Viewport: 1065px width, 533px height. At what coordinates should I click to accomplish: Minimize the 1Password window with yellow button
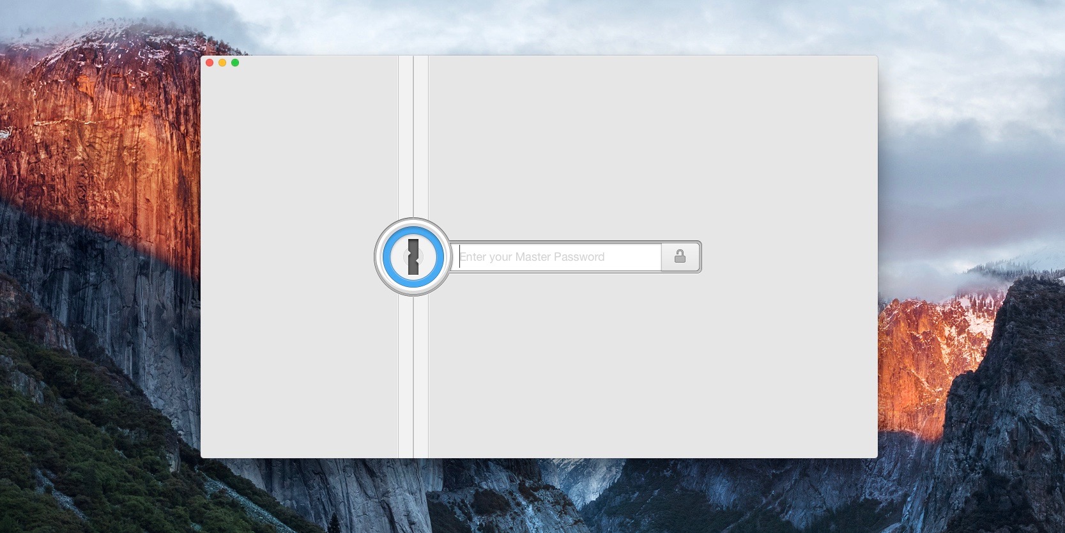[222, 63]
